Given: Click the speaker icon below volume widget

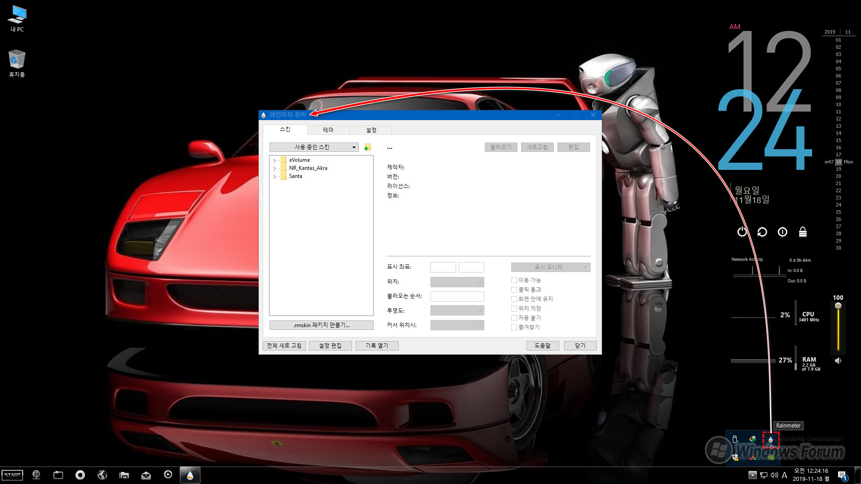Looking at the screenshot, I should click(x=838, y=360).
